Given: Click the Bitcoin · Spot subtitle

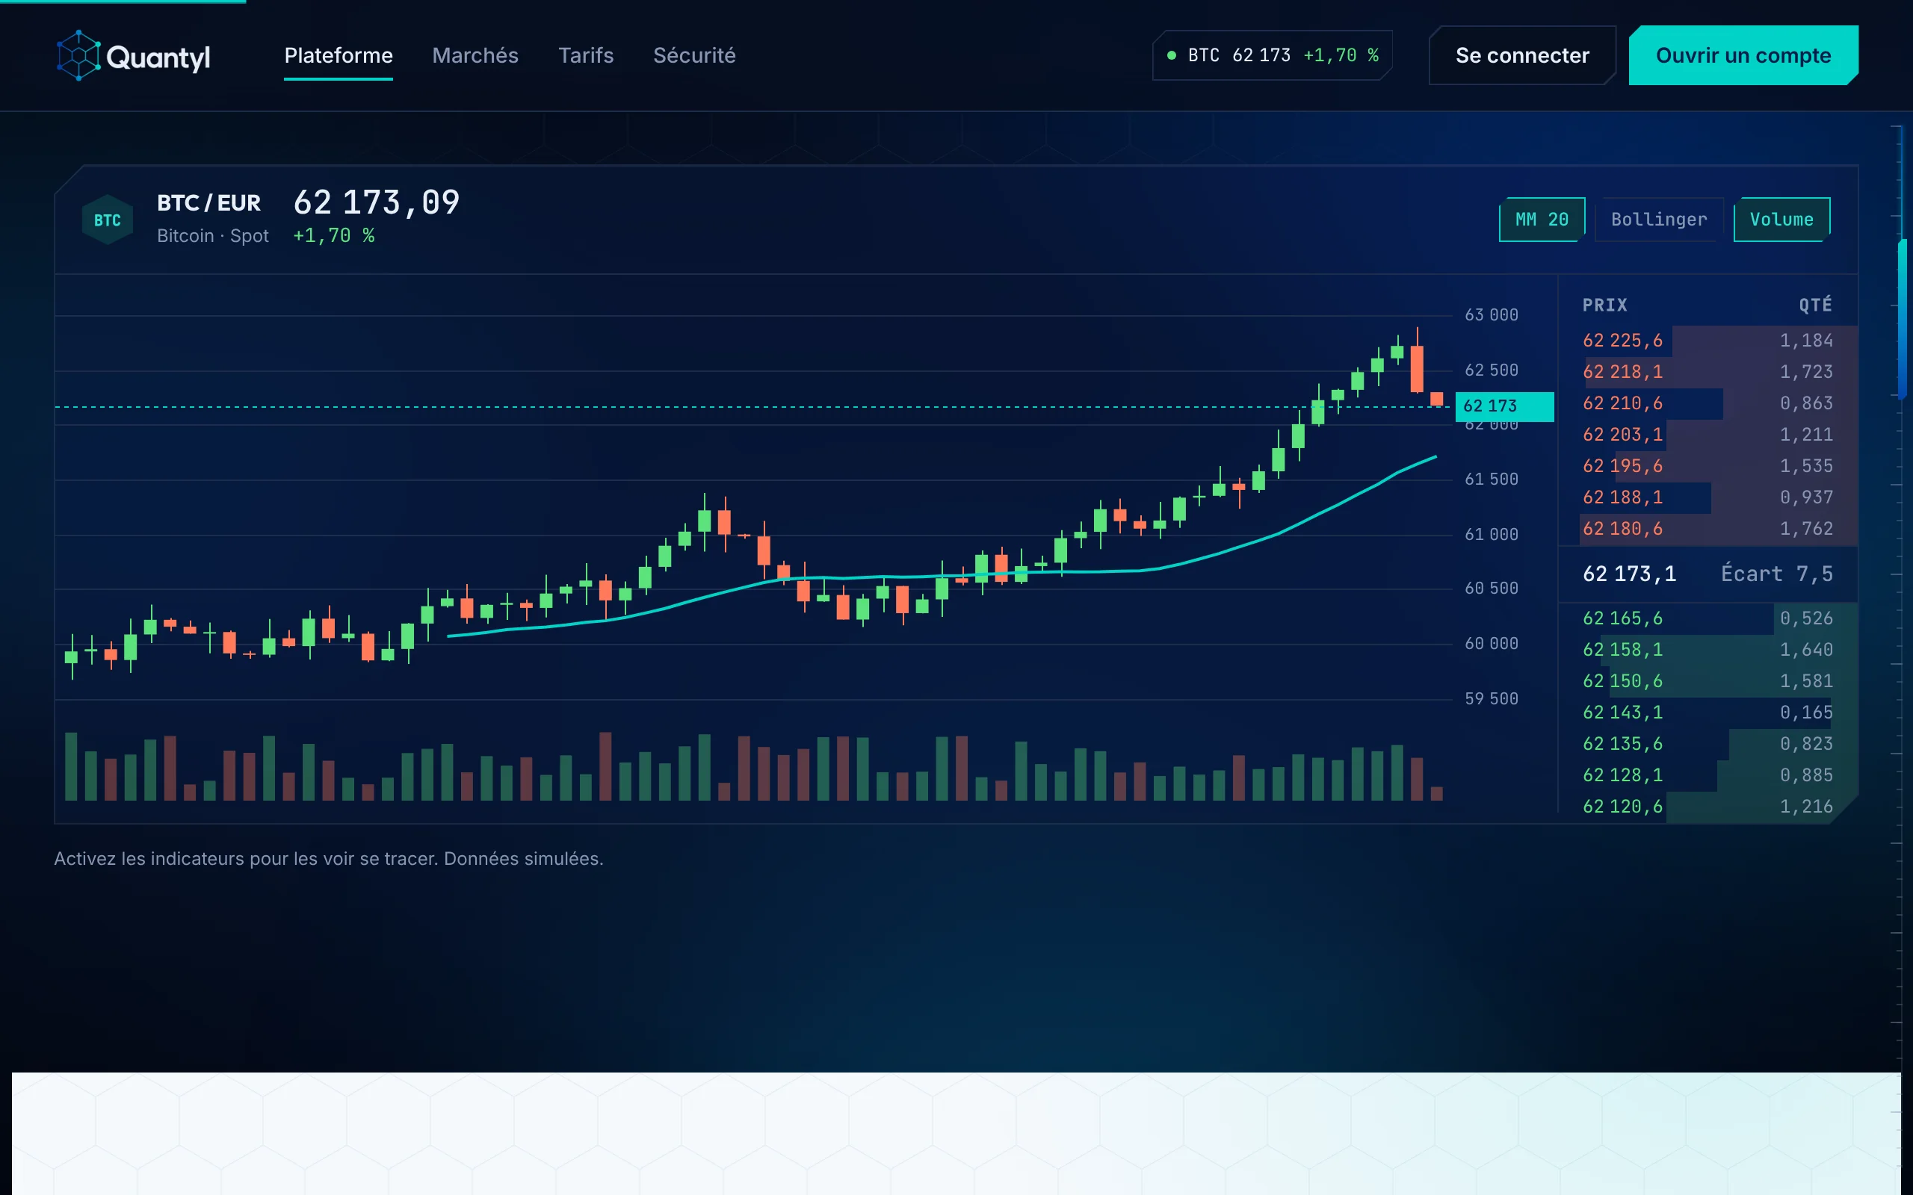Looking at the screenshot, I should [x=213, y=235].
